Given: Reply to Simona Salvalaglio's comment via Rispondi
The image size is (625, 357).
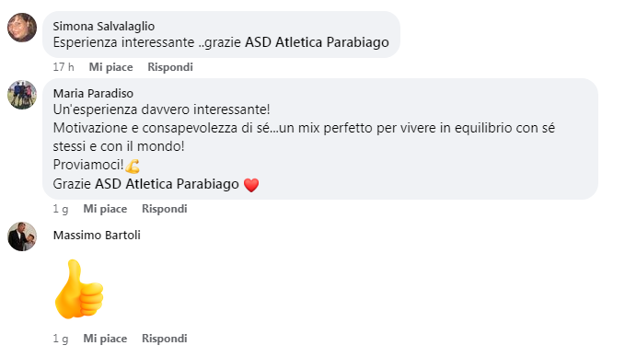Looking at the screenshot, I should [x=170, y=67].
